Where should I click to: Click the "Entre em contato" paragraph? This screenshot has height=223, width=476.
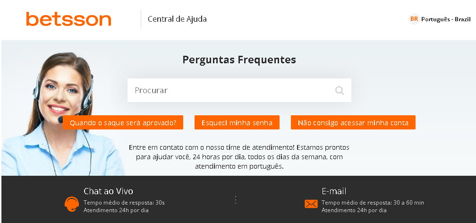click(x=239, y=157)
